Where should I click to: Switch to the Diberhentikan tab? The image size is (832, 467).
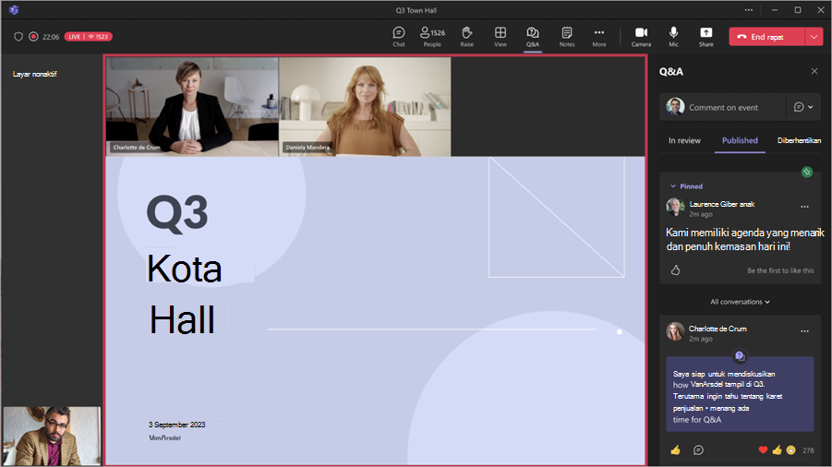(x=799, y=140)
